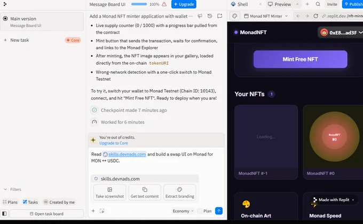
Task: Open chat history clock icon
Action: click(x=210, y=16)
